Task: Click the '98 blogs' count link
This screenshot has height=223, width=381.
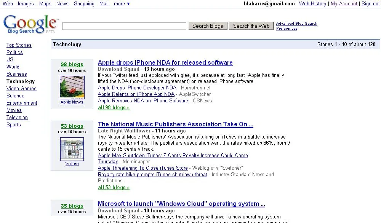Action: click(72, 64)
